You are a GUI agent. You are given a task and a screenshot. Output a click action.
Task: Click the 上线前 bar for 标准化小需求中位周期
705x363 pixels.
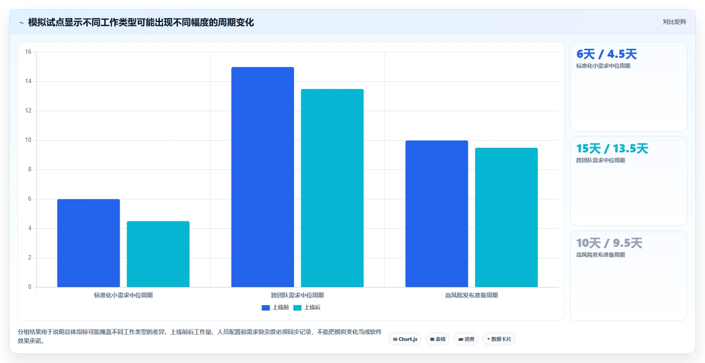click(x=89, y=243)
